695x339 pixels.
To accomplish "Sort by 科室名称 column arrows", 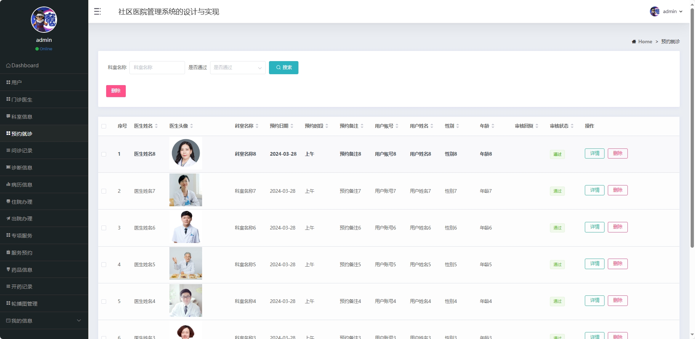I will (x=257, y=126).
